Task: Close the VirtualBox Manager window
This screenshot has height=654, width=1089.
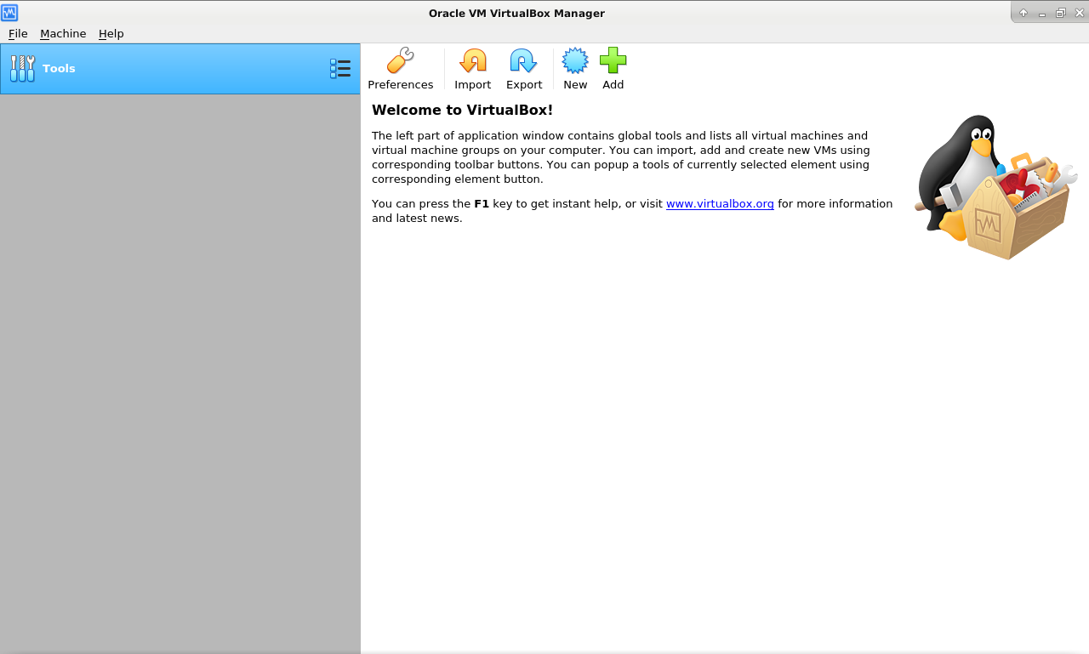Action: (x=1080, y=13)
